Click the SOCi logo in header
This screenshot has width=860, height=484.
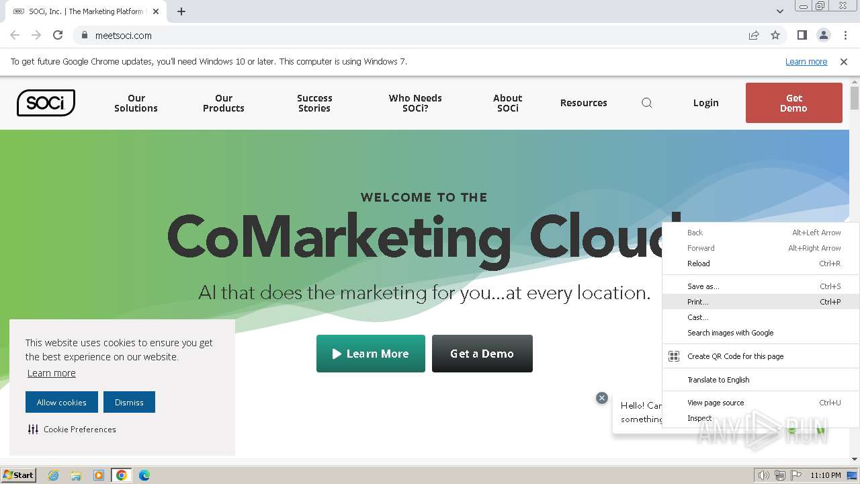coord(46,103)
